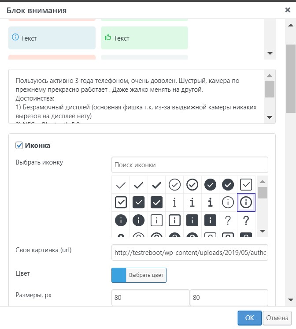Screen dimensions: 296x329
Task: Click the first Размеры width field
Action: tap(151, 298)
